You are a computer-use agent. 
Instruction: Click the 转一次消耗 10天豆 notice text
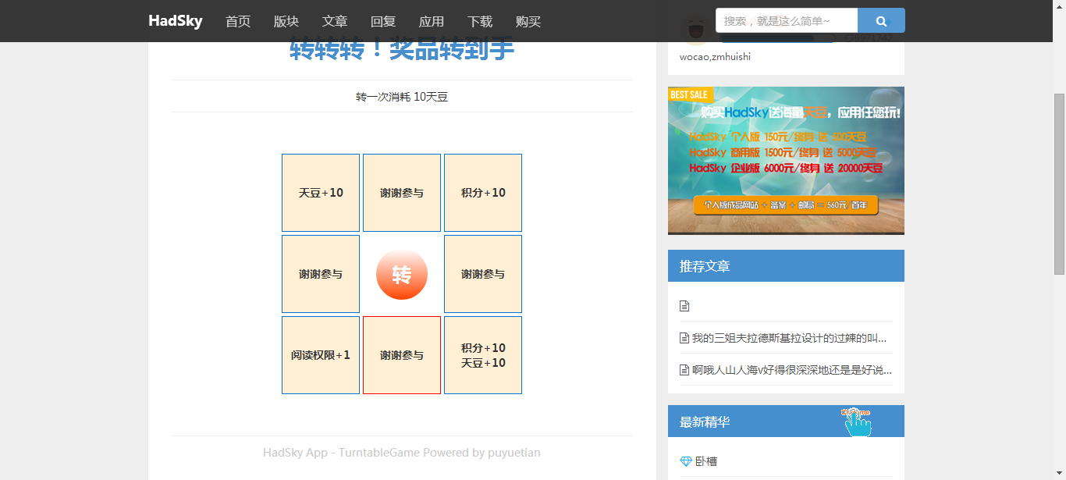coord(402,97)
